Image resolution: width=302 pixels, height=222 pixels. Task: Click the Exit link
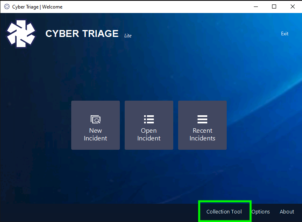pyautogui.click(x=285, y=34)
